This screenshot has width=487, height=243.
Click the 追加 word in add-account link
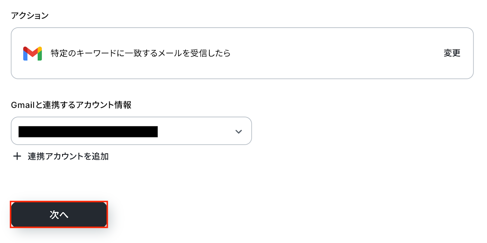[x=100, y=156]
